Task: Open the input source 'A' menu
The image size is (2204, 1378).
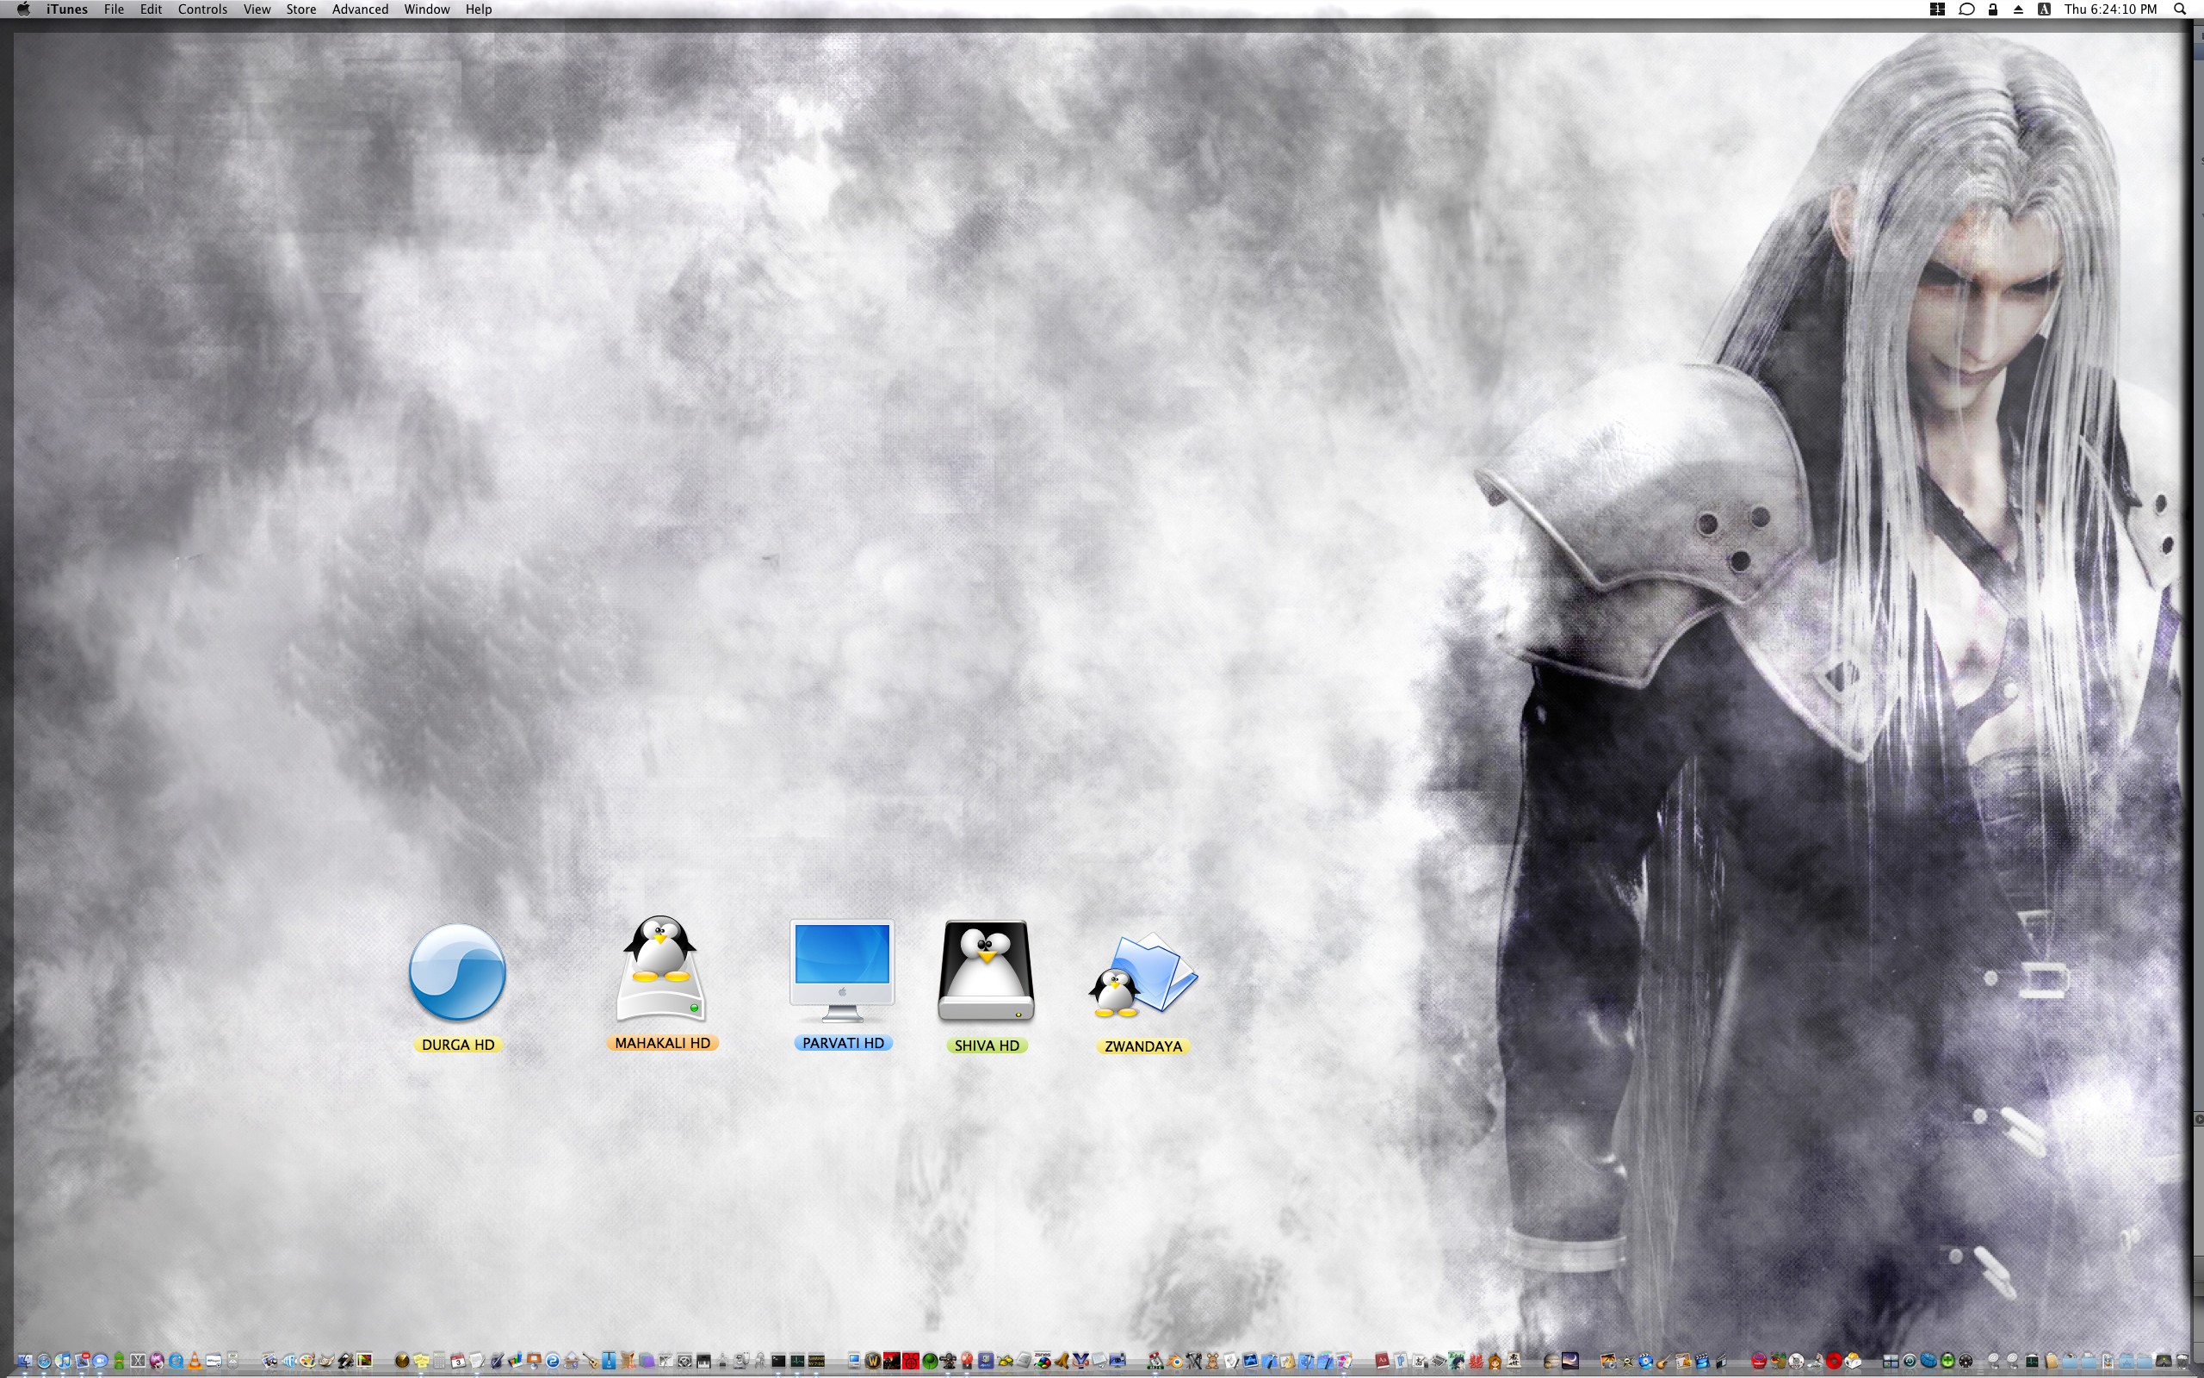Action: pyautogui.click(x=2045, y=9)
